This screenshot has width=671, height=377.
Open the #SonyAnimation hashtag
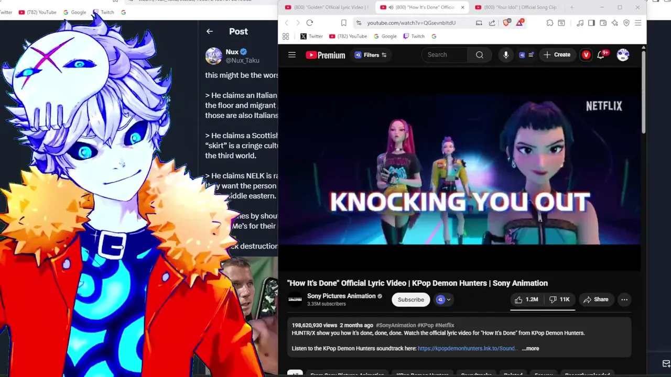(396, 325)
